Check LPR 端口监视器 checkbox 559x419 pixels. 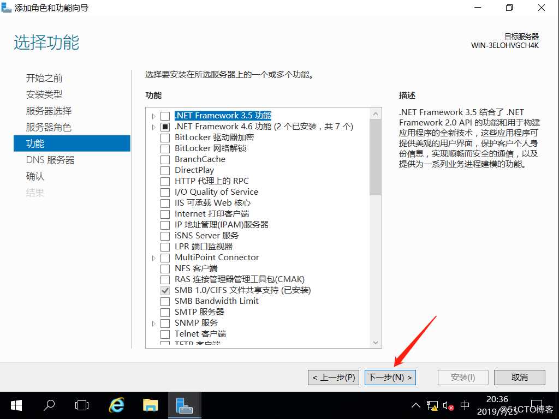coord(165,247)
